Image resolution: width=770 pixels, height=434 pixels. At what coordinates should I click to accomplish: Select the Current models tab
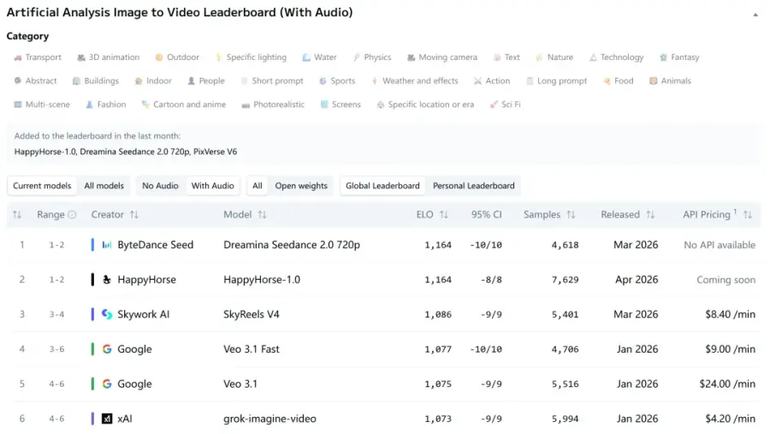[42, 186]
